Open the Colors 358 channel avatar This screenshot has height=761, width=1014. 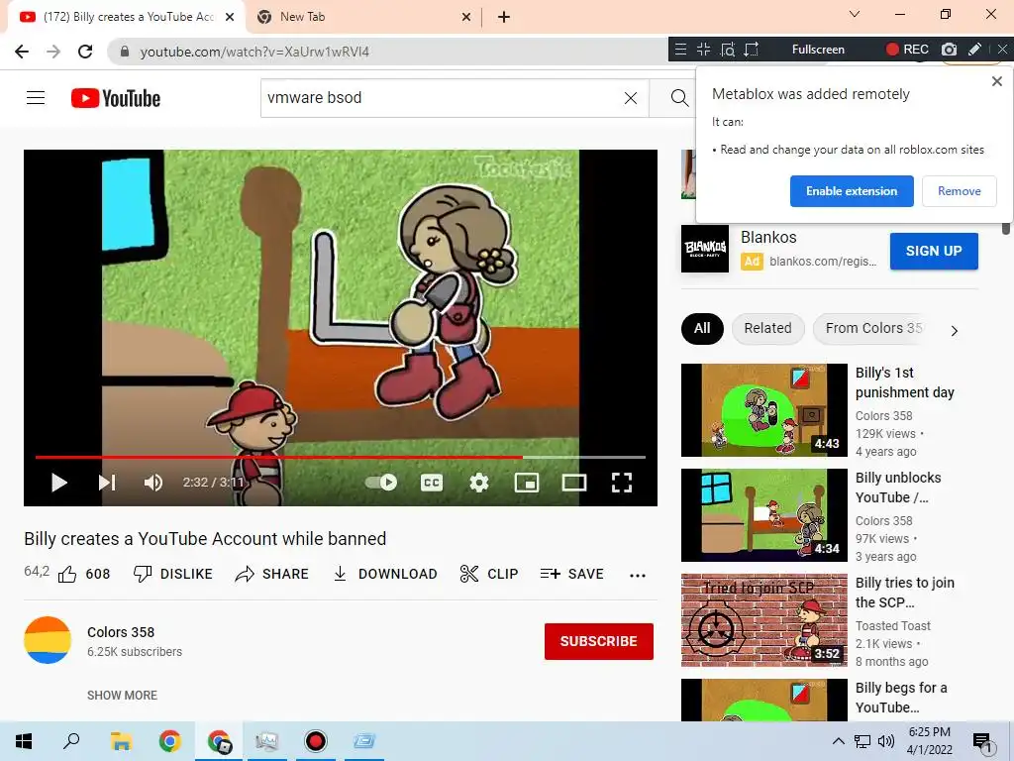48,640
